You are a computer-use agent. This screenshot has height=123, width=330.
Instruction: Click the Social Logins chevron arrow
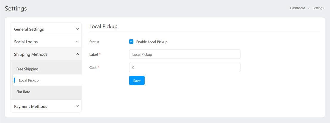(77, 42)
